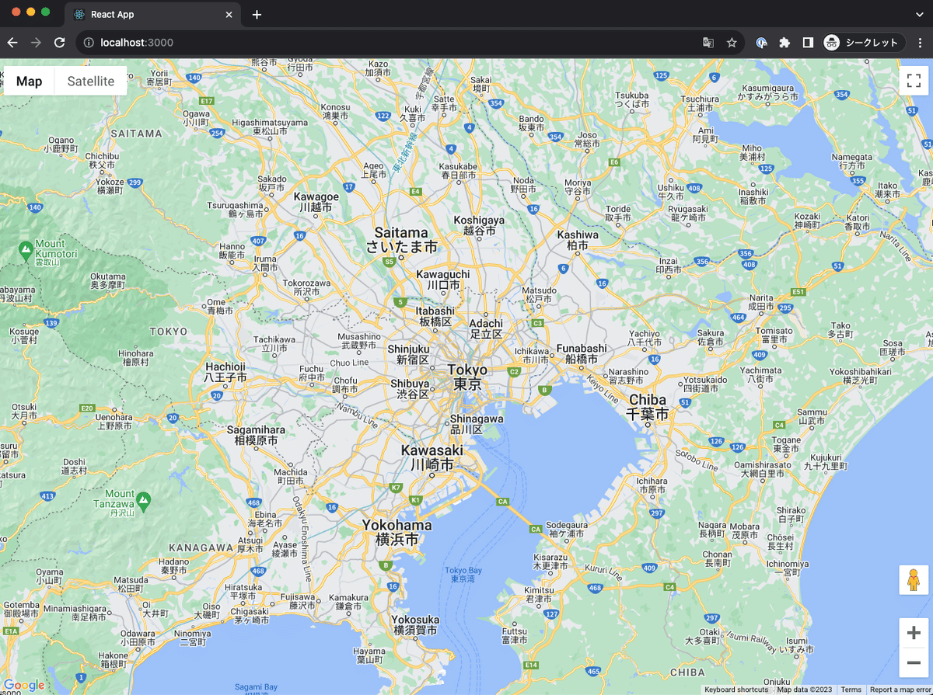Click the Saitama さいたま市 label
This screenshot has height=695, width=933.
tap(401, 240)
